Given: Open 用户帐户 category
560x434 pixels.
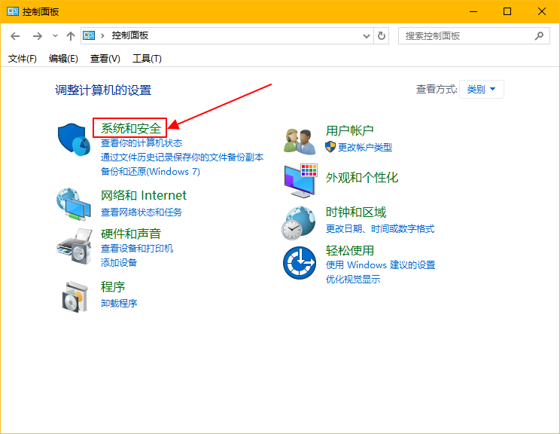Looking at the screenshot, I should tap(350, 130).
